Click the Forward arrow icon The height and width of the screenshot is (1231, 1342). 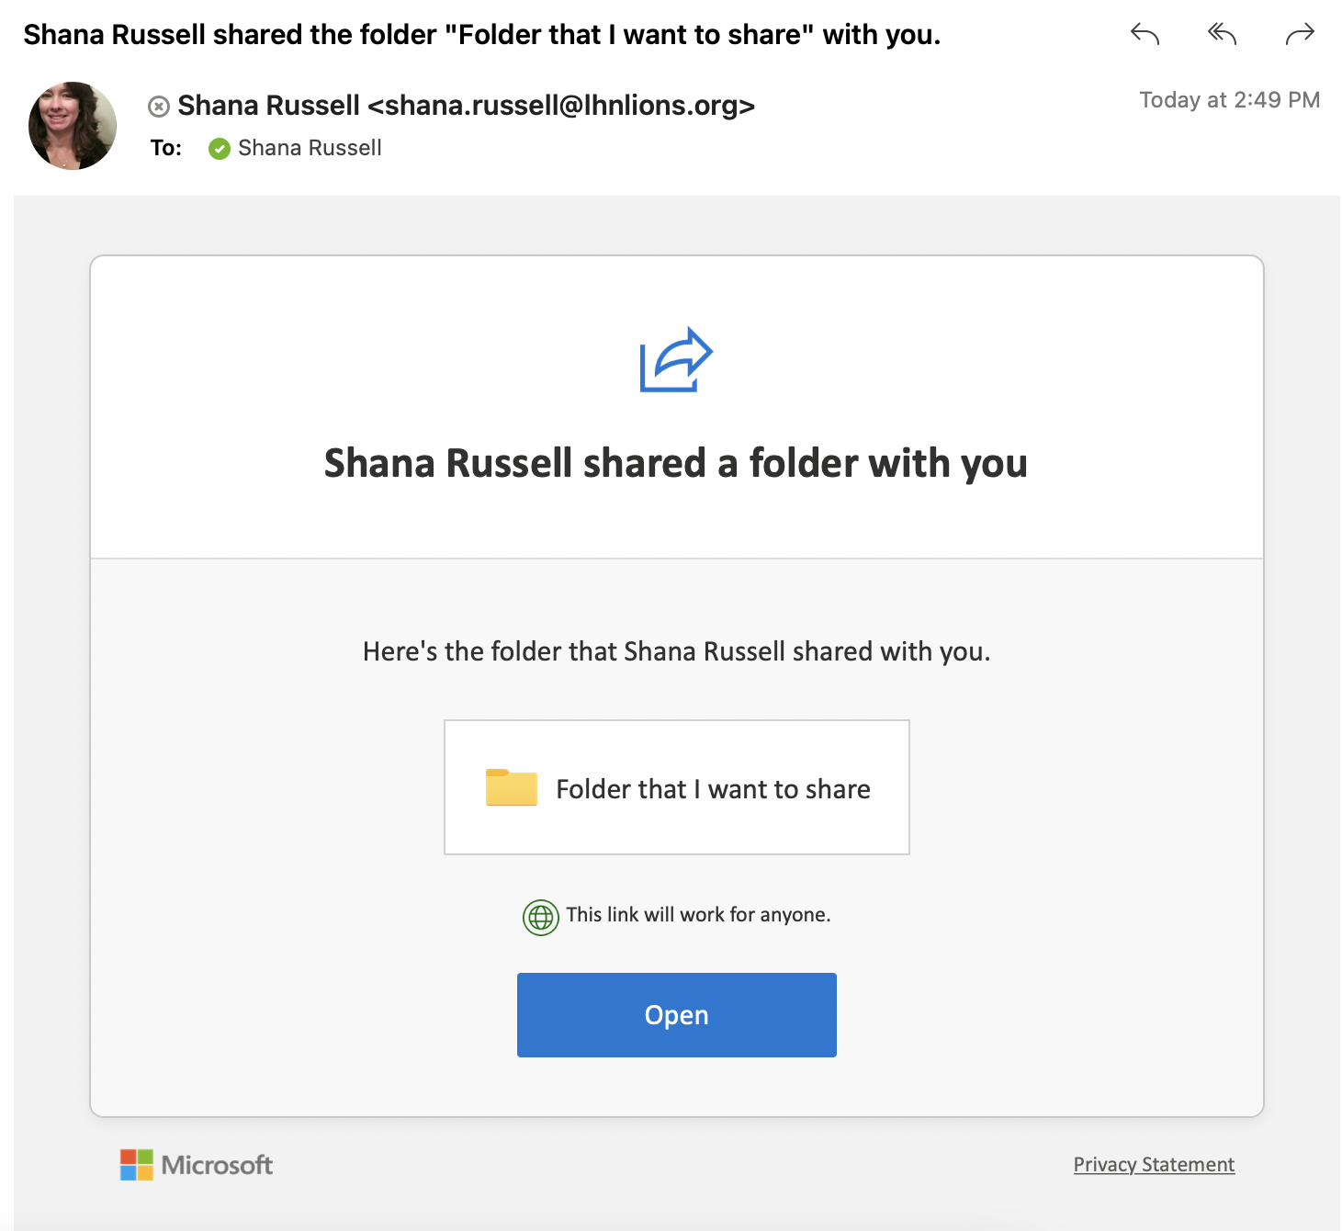coord(1300,35)
